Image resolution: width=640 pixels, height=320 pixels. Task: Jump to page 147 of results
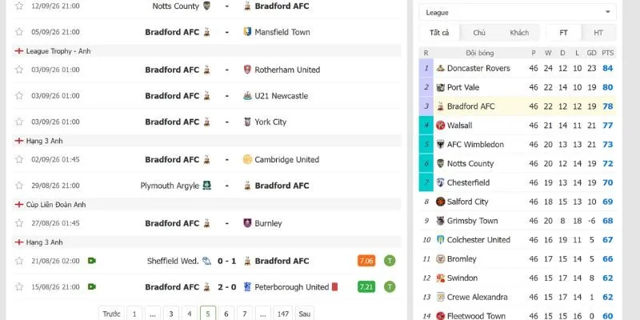[283, 314]
